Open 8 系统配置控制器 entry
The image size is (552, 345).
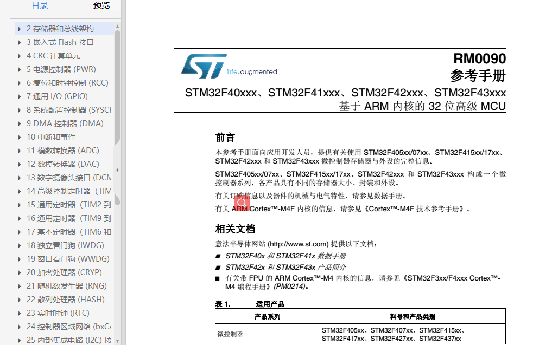(69, 110)
